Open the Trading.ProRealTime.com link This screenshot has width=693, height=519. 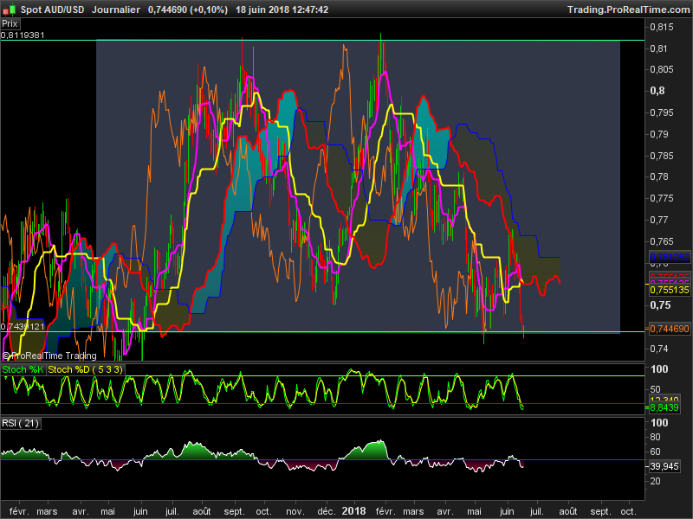628,10
